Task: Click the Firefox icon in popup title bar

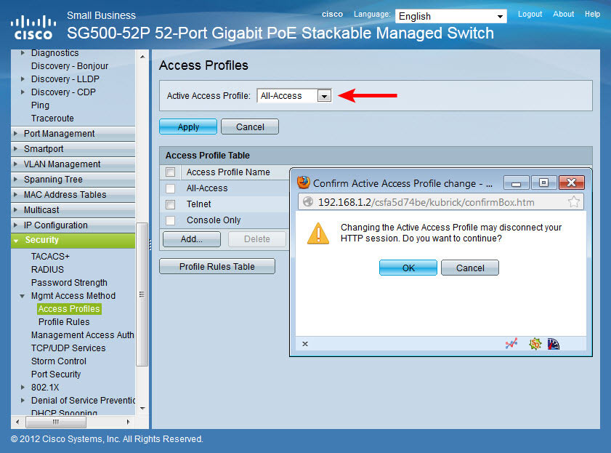Action: point(304,183)
